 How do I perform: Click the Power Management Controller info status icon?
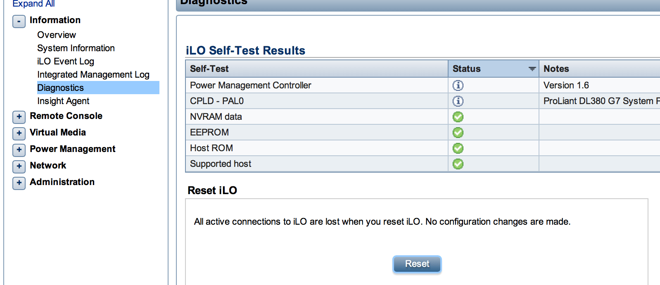point(458,85)
